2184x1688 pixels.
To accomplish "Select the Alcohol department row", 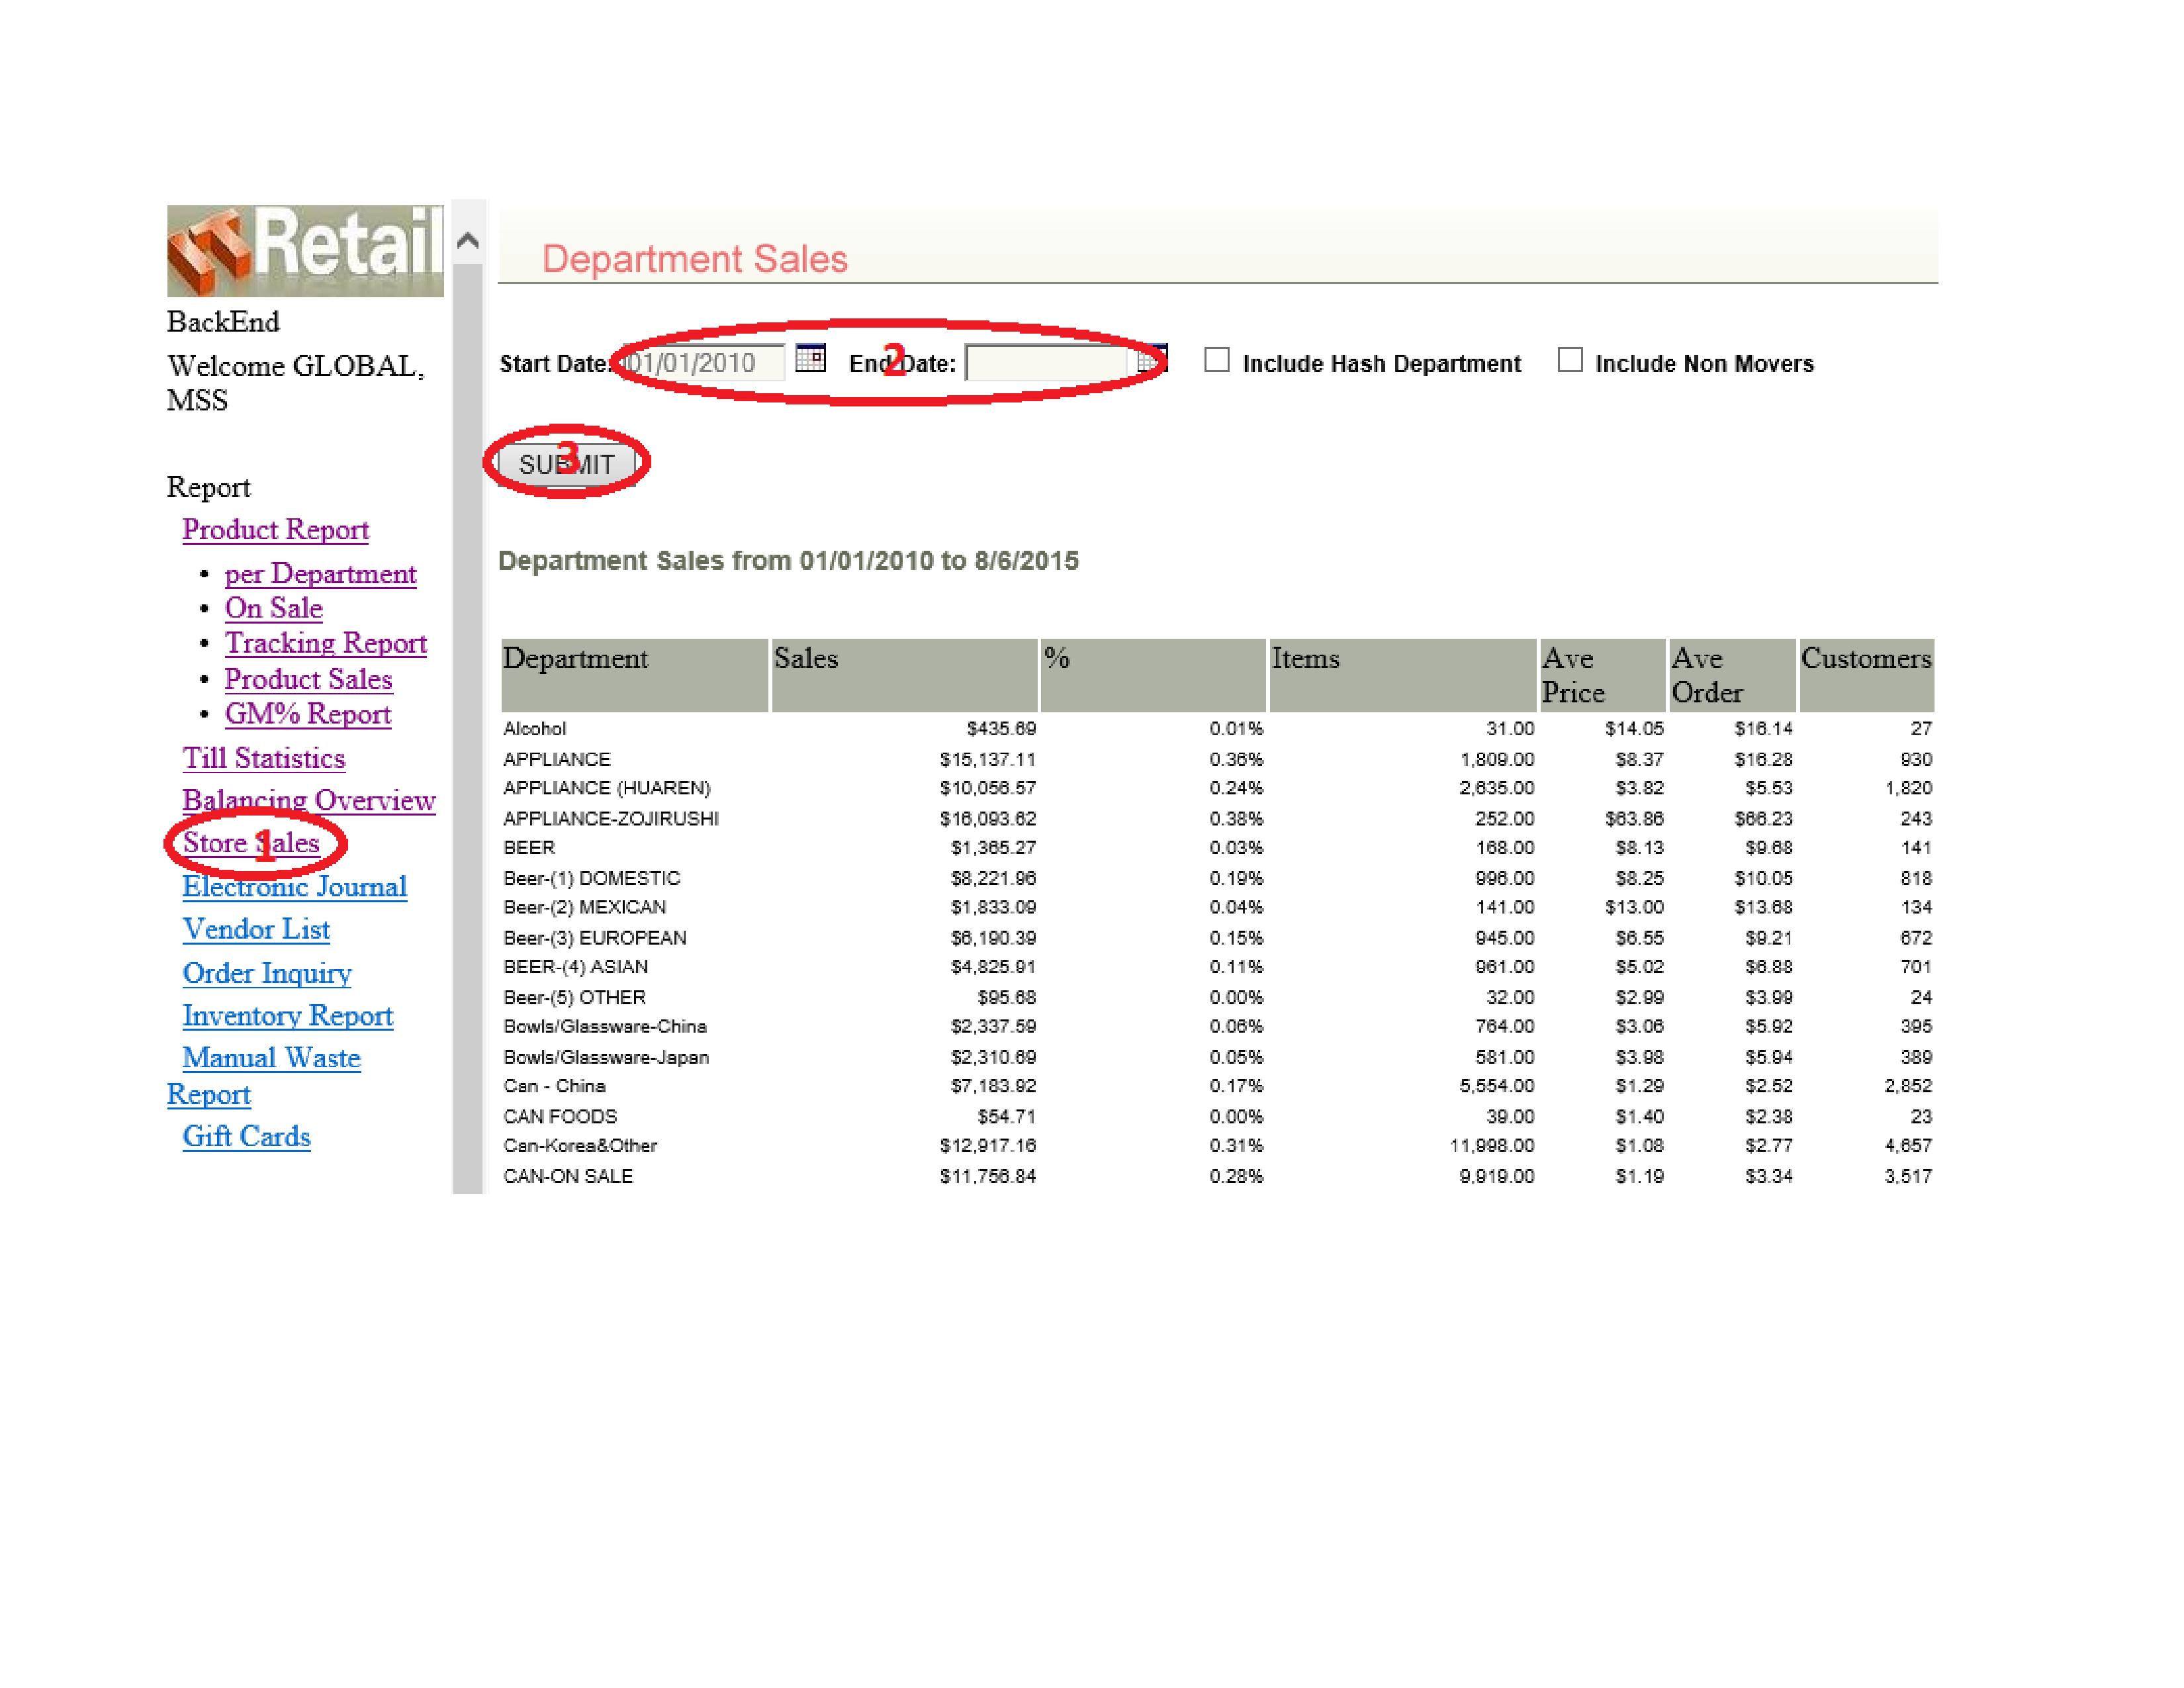I will pyautogui.click(x=1218, y=729).
